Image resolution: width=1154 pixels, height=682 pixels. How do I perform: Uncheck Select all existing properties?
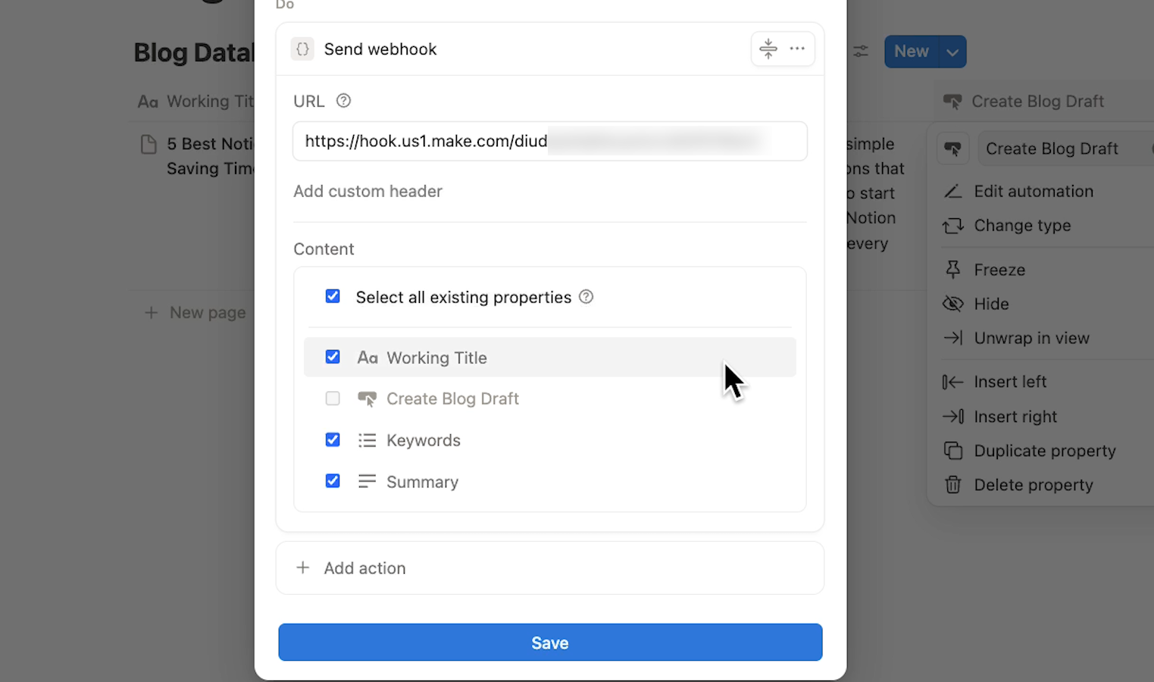pyautogui.click(x=333, y=296)
